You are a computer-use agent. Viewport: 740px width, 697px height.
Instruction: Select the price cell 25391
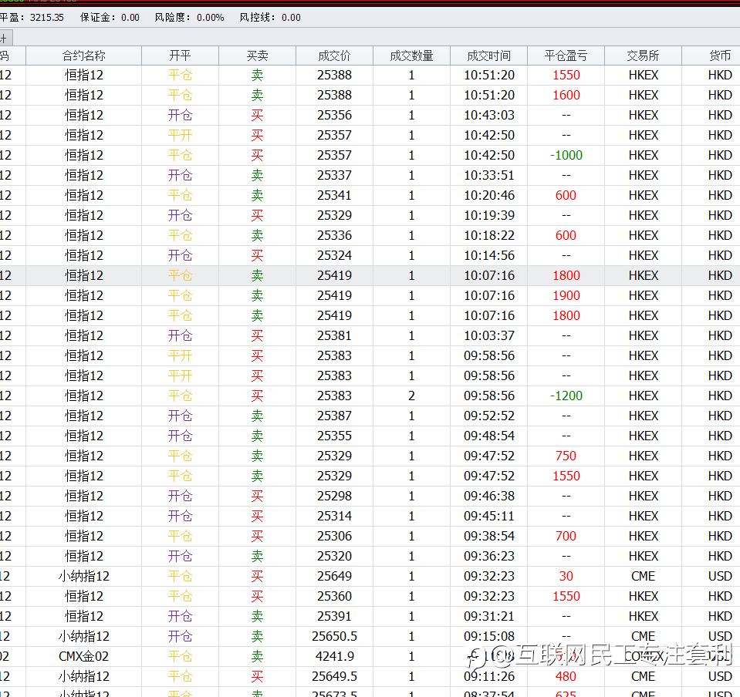335,616
